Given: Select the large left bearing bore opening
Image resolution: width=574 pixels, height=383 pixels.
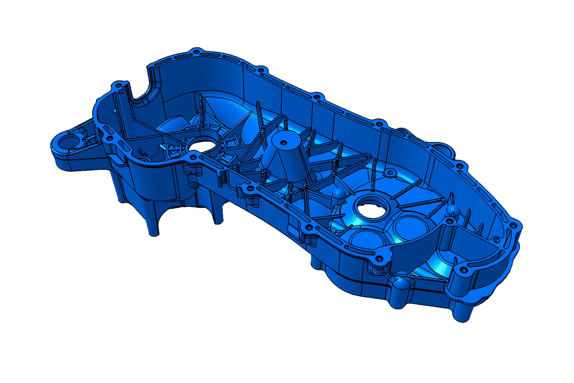Looking at the screenshot, I should (202, 145).
